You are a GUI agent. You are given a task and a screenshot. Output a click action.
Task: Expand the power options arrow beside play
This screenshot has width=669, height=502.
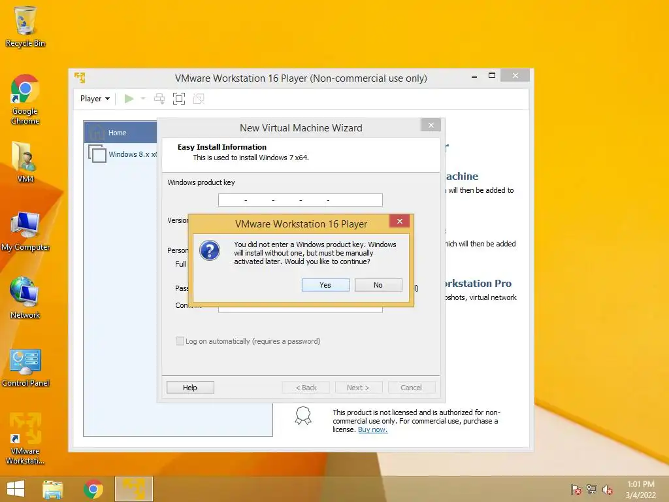[x=143, y=99]
